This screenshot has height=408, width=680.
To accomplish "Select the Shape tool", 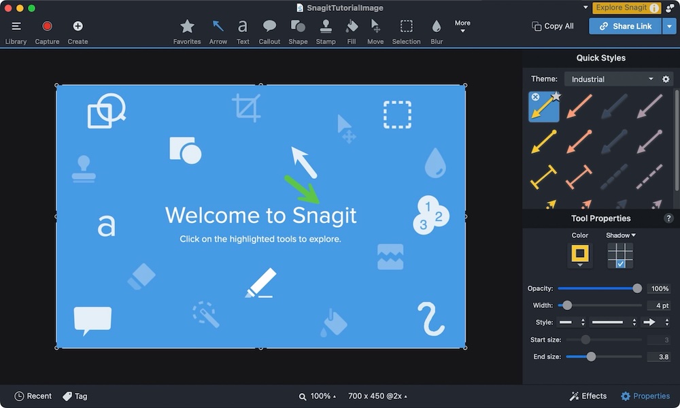I will click(298, 33).
